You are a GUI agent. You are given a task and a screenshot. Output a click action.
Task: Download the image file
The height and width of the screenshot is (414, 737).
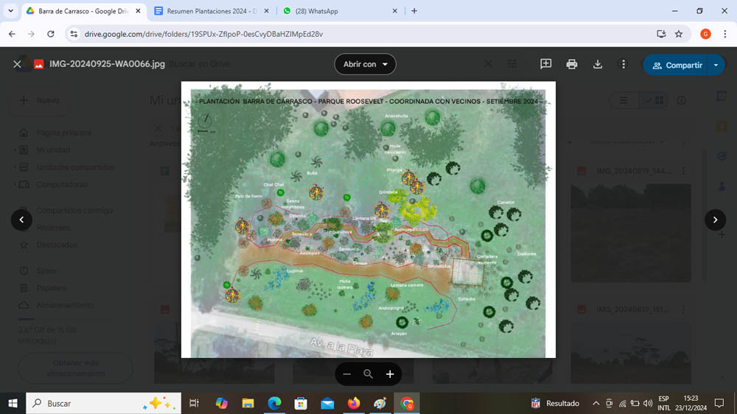598,65
